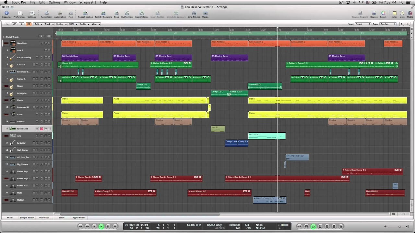
Task: Toggle Automation view
Action: point(60,14)
